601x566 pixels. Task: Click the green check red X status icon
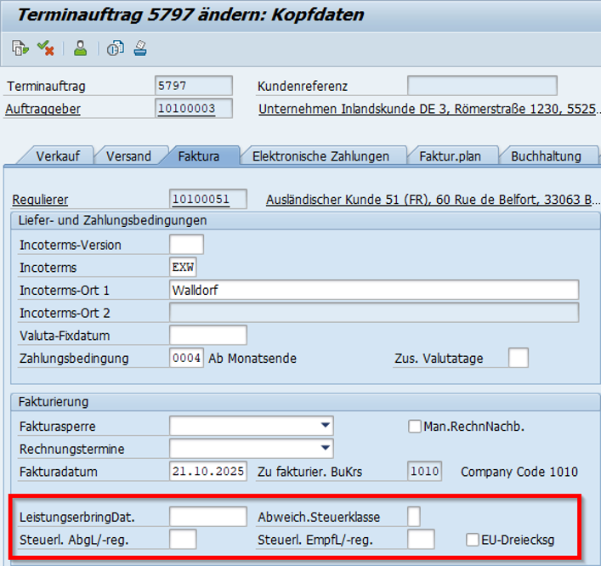[x=46, y=48]
